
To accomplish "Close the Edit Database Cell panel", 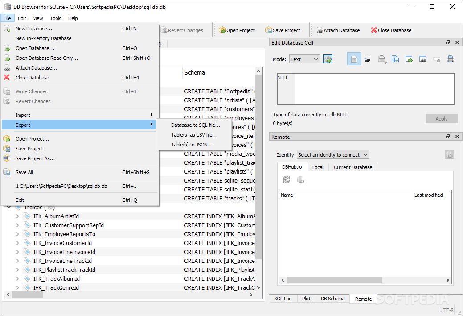I will pos(457,42).
